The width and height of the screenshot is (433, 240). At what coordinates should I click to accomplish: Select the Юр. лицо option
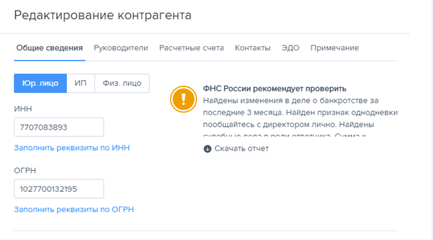(40, 84)
